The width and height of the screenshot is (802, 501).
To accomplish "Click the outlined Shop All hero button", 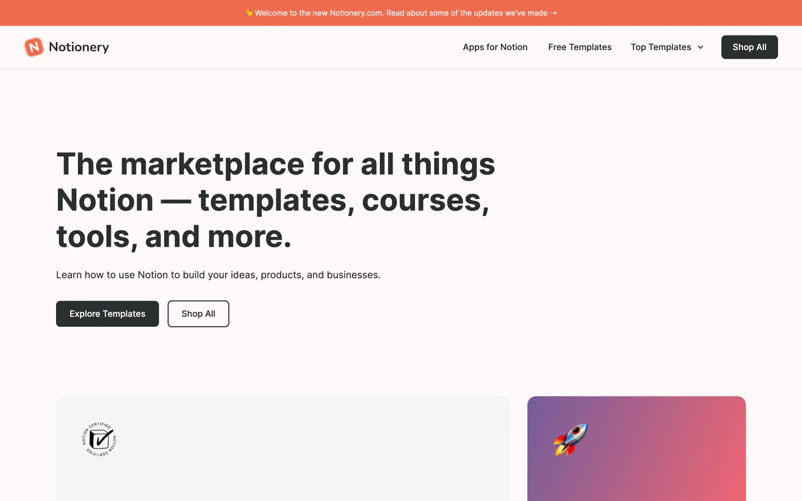I will pos(198,314).
